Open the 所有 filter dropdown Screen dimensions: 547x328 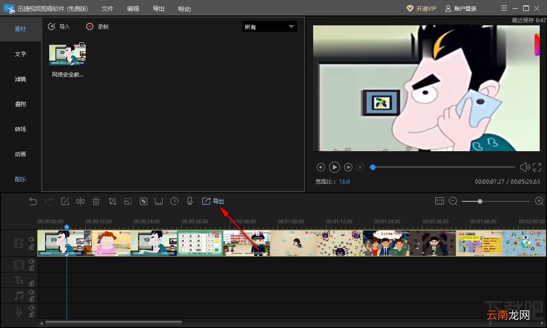click(x=269, y=27)
